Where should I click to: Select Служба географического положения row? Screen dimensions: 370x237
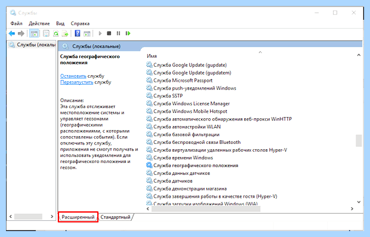click(x=192, y=165)
